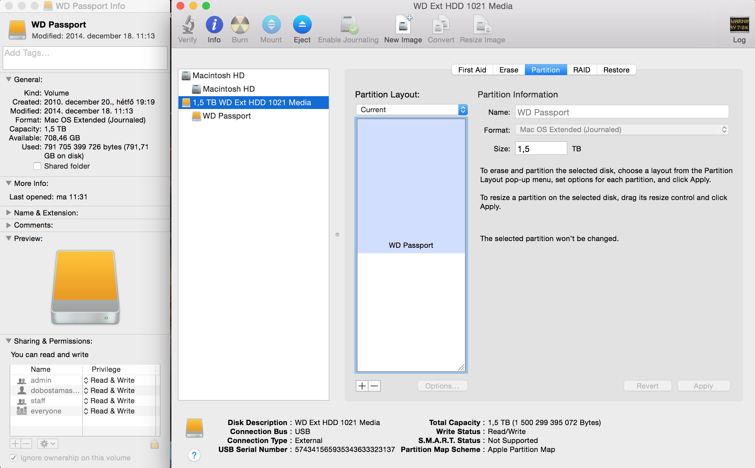Open the Info toolbar icon

214,25
